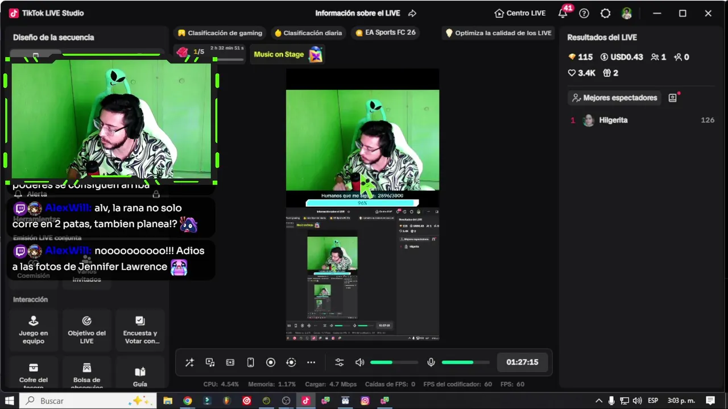
Task: Open the Music on Stage banner
Action: tap(287, 55)
